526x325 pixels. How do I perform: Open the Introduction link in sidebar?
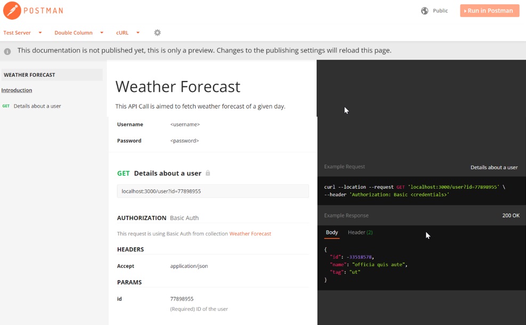tap(17, 90)
